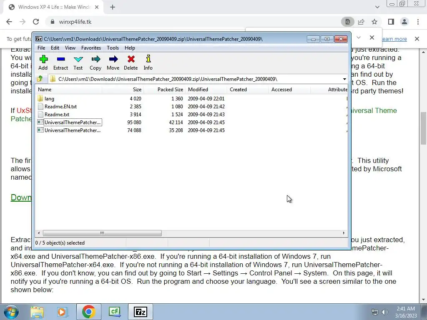
Task: Open the Edit menu
Action: (55, 47)
